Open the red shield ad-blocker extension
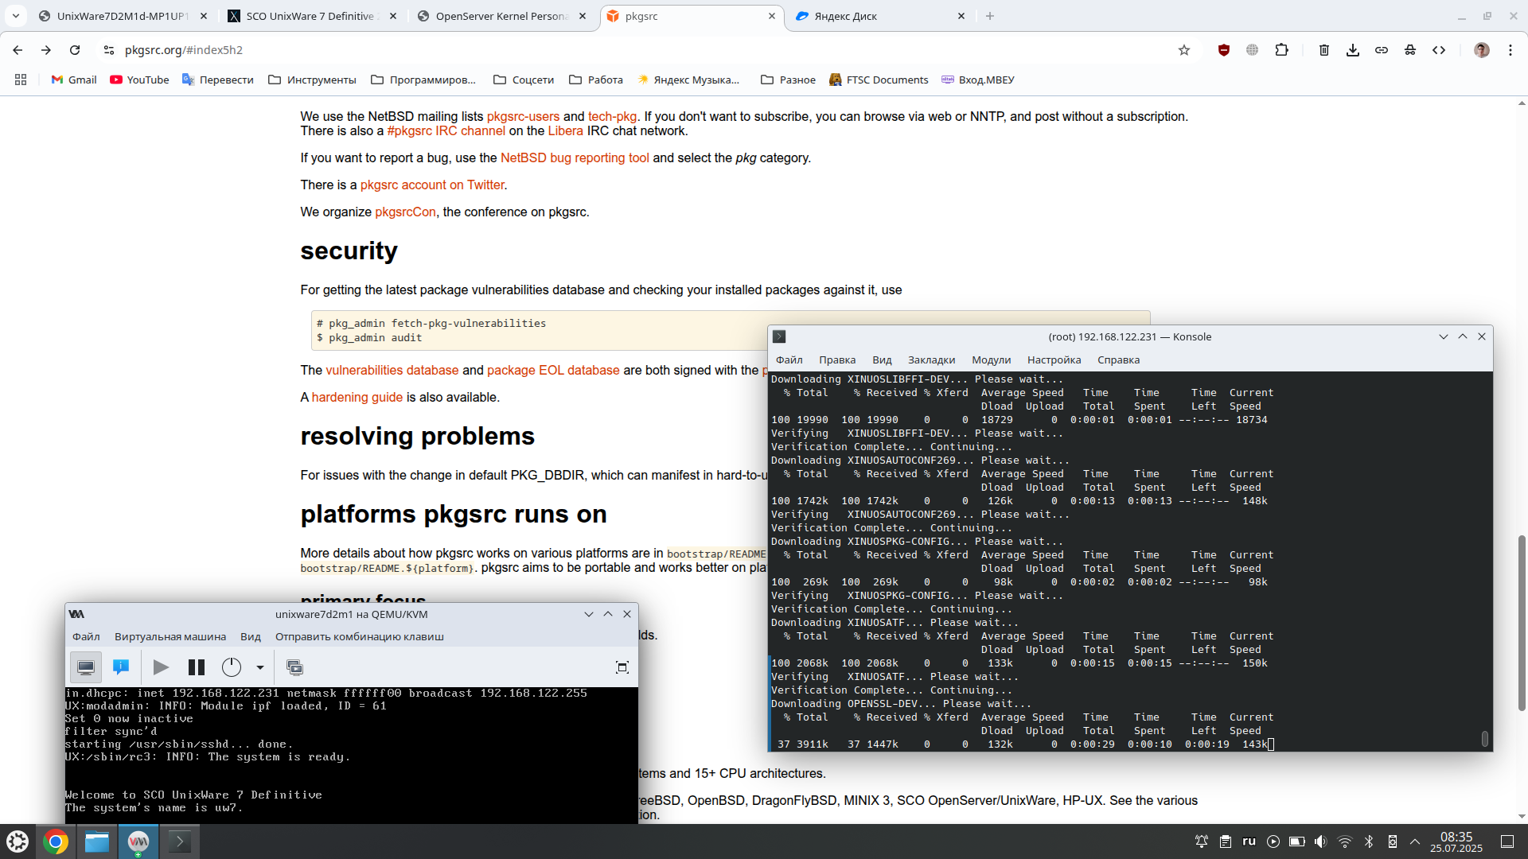 [1224, 50]
